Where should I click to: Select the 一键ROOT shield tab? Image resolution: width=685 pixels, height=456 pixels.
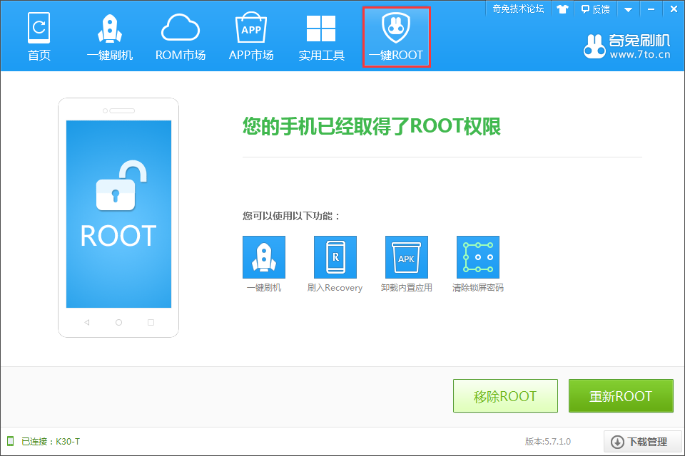click(396, 36)
